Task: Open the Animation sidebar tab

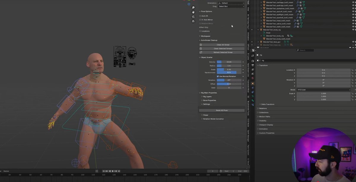Action: point(248,37)
